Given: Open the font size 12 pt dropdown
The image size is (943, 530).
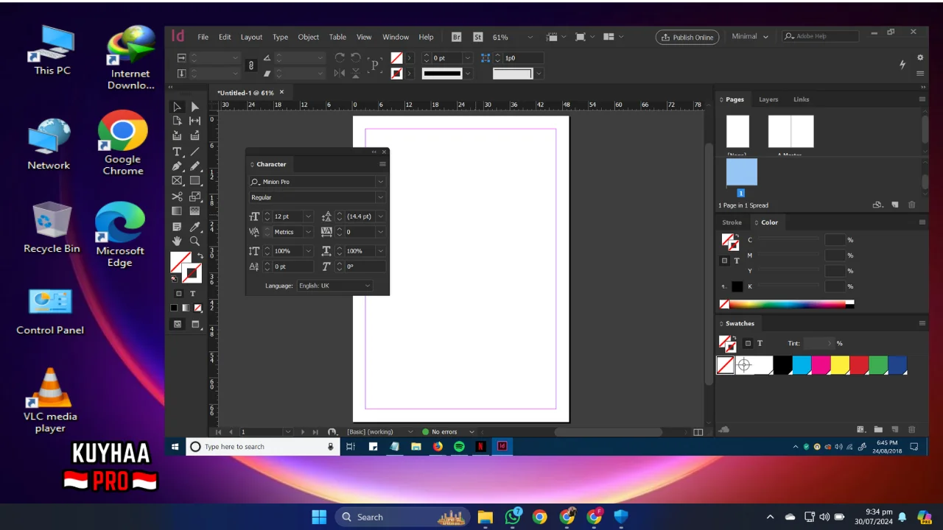Looking at the screenshot, I should click(308, 216).
